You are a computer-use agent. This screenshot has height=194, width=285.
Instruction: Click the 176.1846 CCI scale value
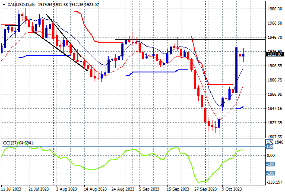tap(275, 142)
